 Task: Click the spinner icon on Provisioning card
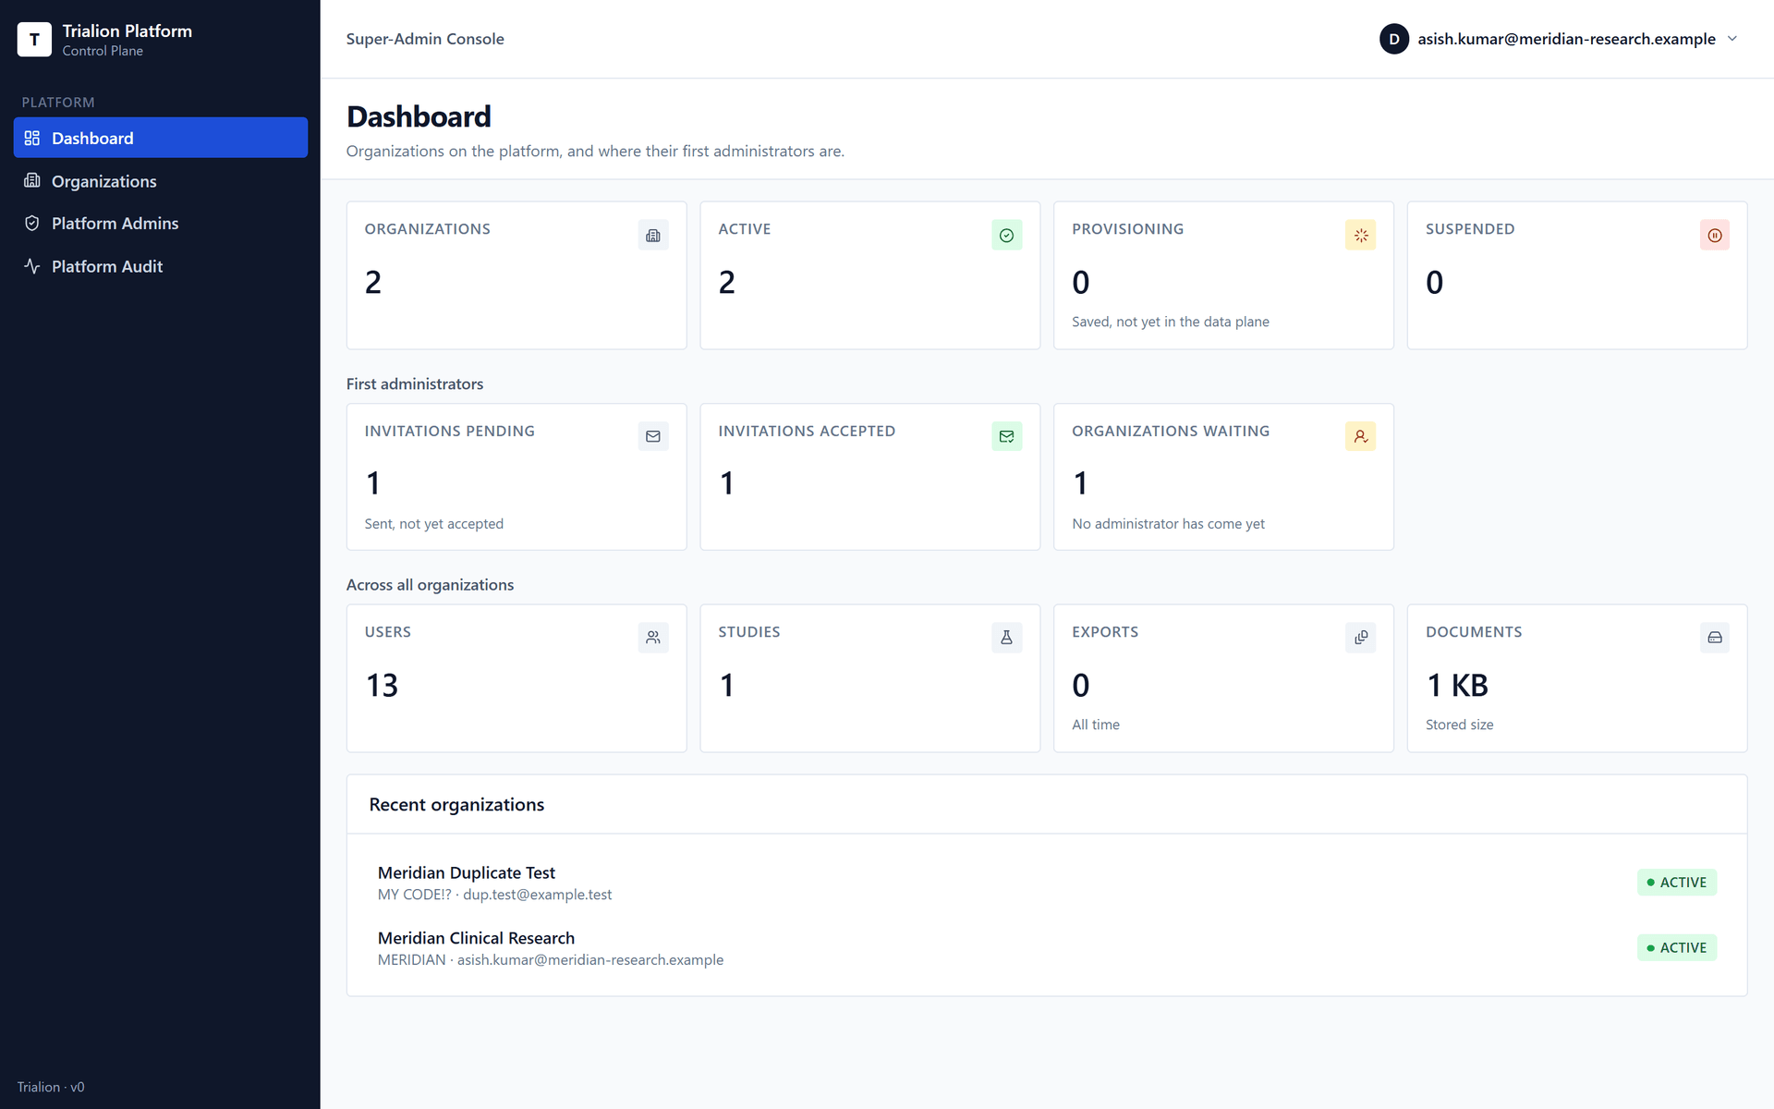(x=1360, y=235)
